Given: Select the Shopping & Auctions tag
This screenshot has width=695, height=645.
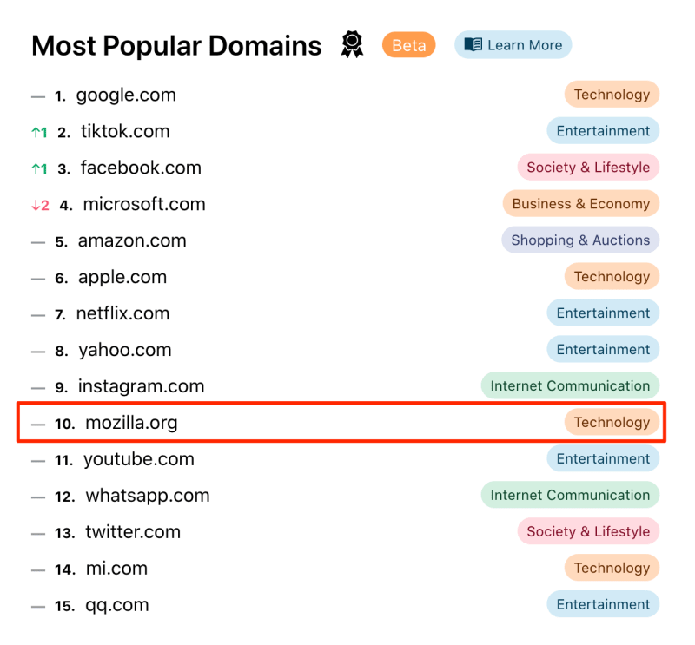Looking at the screenshot, I should [580, 240].
